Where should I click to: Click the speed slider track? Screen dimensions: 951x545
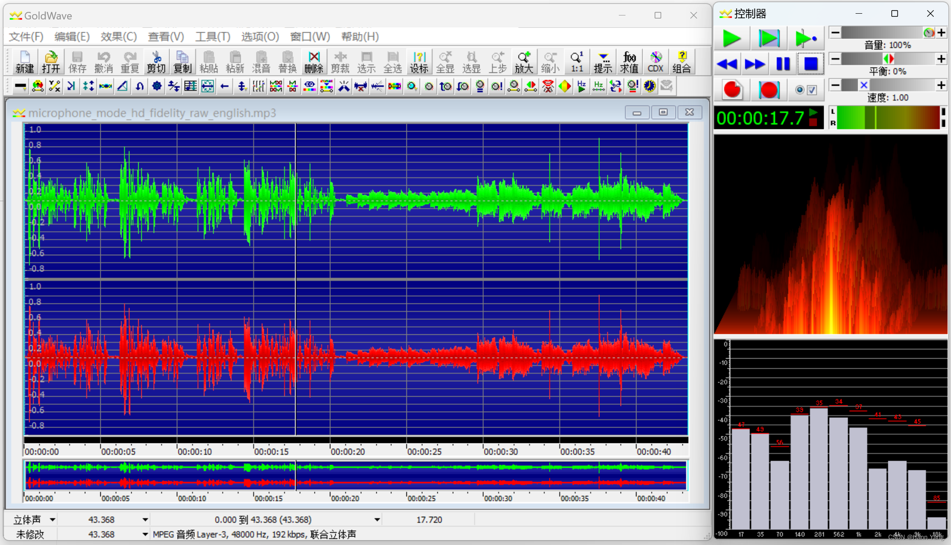tap(888, 85)
